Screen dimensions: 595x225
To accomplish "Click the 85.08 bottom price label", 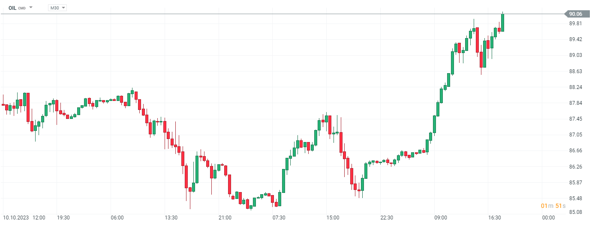I will [575, 212].
